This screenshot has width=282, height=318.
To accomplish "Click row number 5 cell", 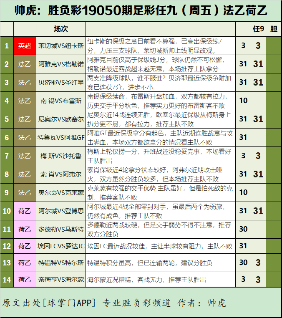I will tap(7, 119).
